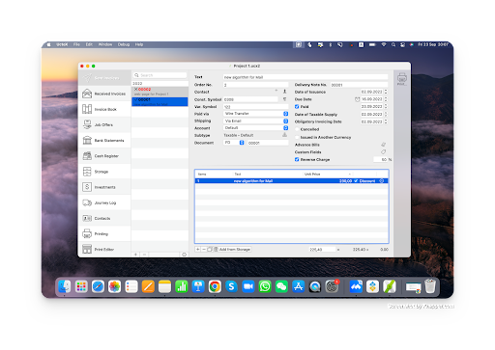Click Add from Storage button
Viewport: 495px width, 350px height.
coord(232,249)
